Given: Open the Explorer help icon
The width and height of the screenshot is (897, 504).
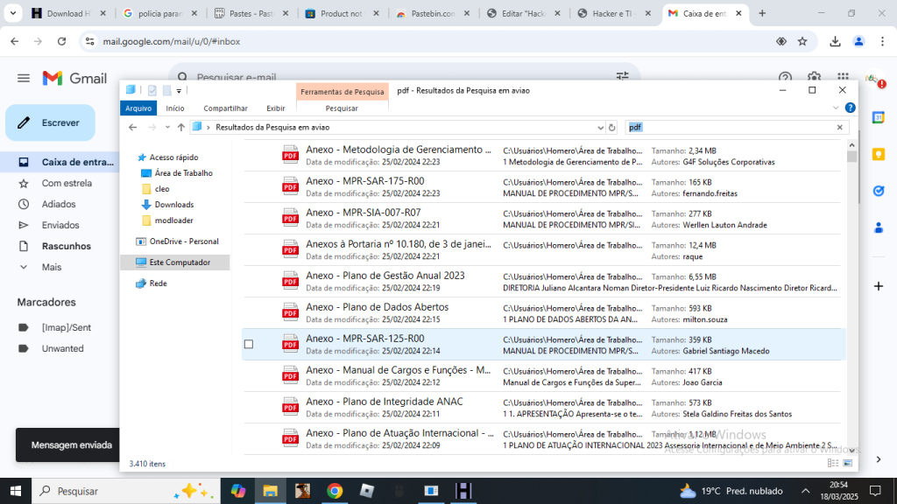Looking at the screenshot, I should (850, 108).
